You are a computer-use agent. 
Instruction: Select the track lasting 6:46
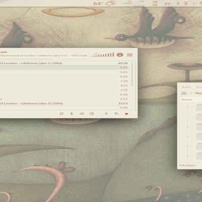click(x=65, y=94)
